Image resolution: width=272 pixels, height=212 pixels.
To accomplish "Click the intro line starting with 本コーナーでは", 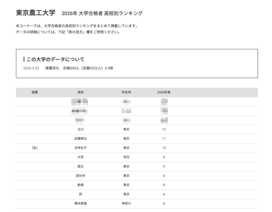I will pyautogui.click(x=77, y=26).
